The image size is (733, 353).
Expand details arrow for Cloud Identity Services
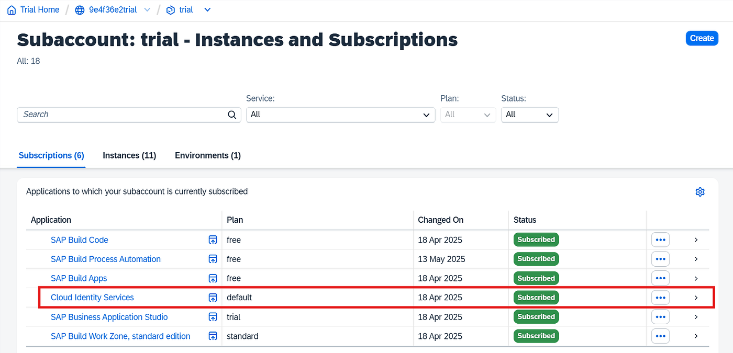696,298
